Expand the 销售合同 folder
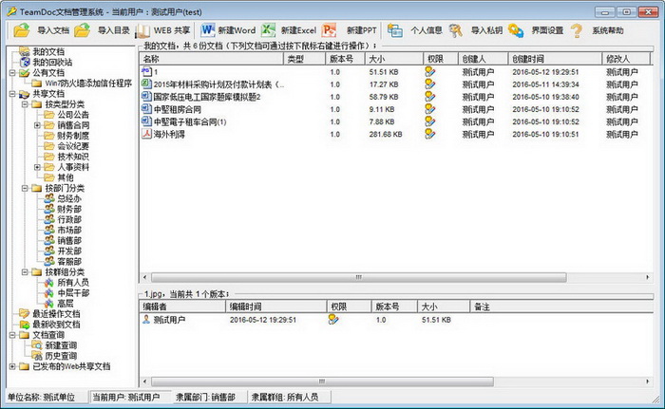The width and height of the screenshot is (665, 409). tap(37, 125)
